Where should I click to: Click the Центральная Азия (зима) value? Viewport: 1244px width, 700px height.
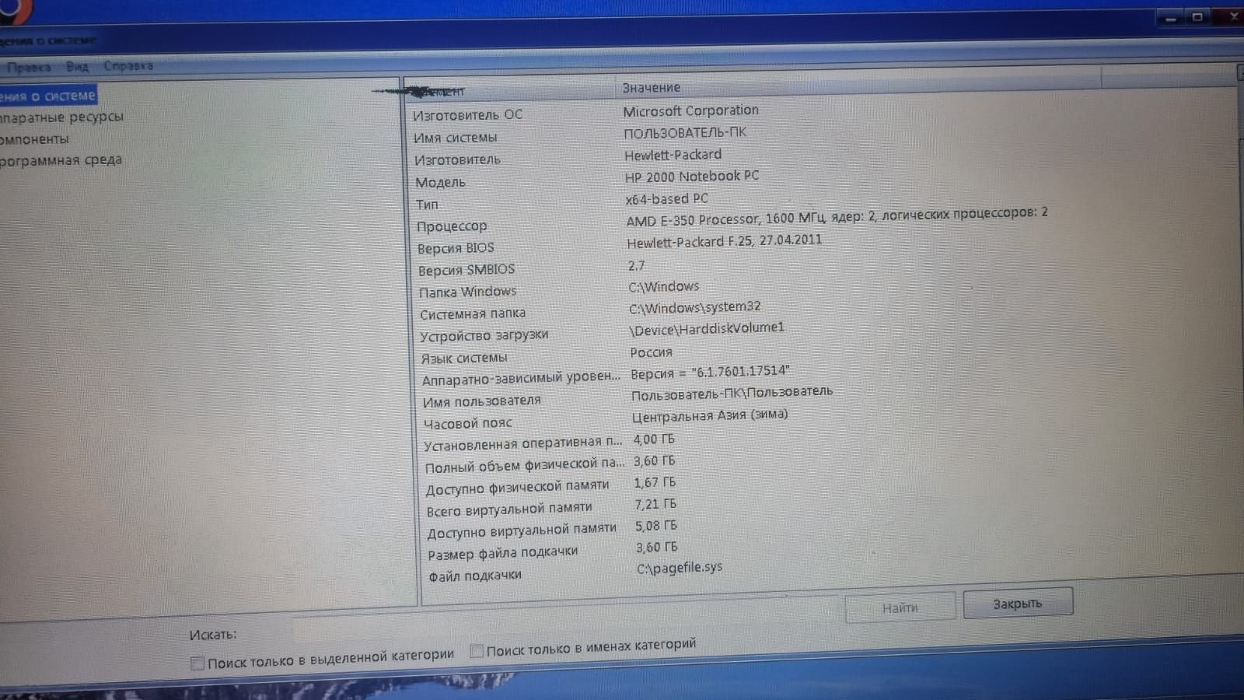(x=709, y=415)
